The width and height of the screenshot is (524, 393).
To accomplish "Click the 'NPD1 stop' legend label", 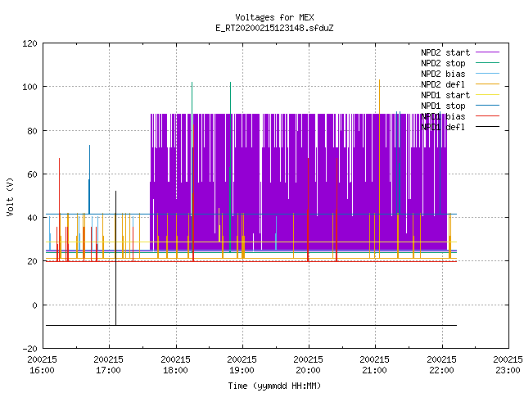I will (x=443, y=106).
